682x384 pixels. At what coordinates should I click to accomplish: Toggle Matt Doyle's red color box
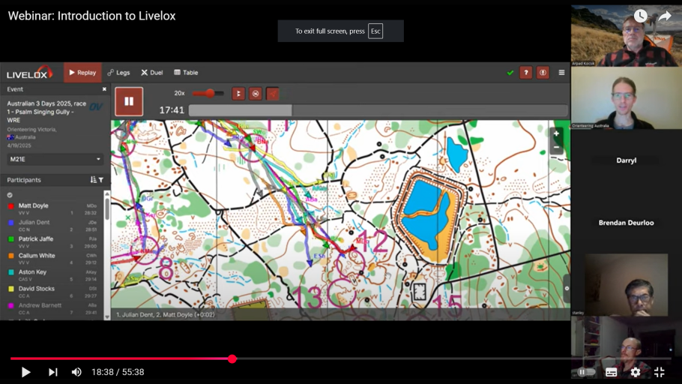click(11, 206)
